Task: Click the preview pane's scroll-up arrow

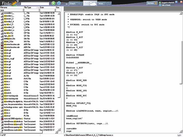Action: point(181,13)
